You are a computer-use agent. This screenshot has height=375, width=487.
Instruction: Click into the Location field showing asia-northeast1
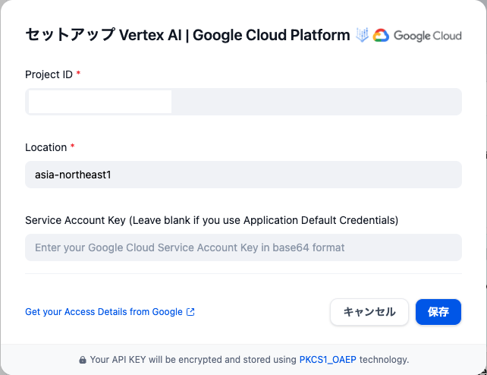click(243, 175)
